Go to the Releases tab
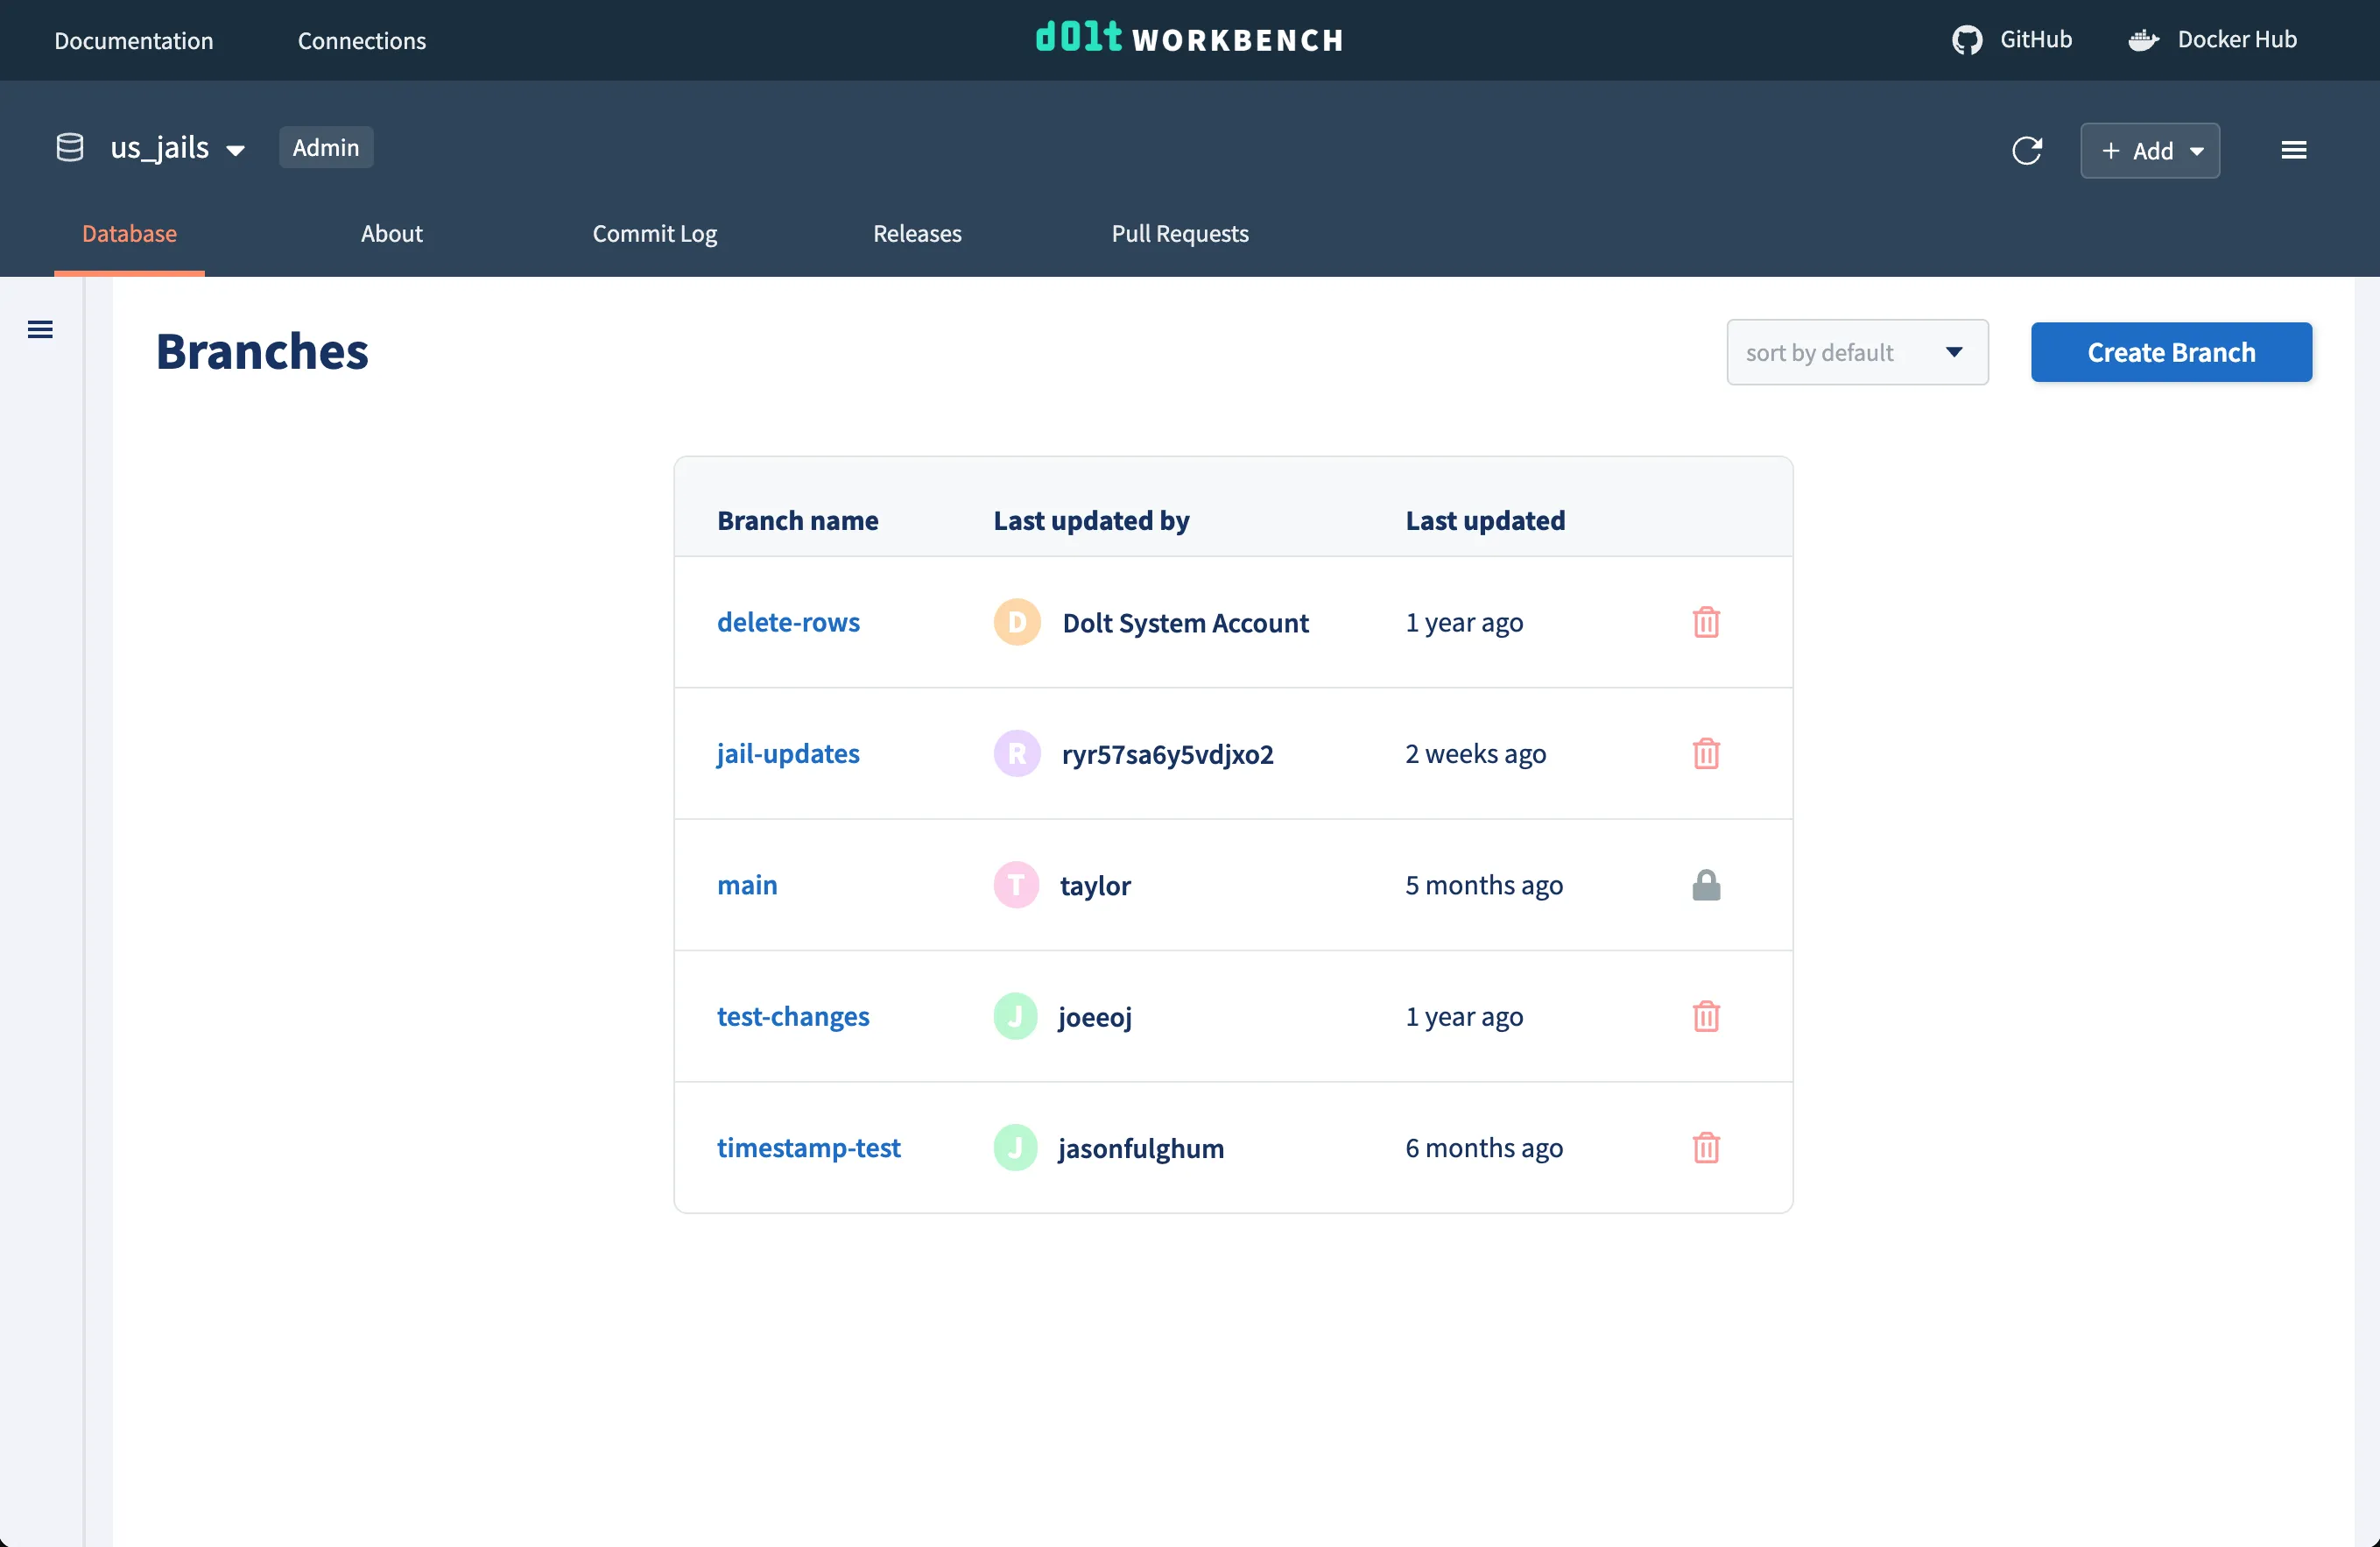This screenshot has height=1547, width=2380. [916, 233]
